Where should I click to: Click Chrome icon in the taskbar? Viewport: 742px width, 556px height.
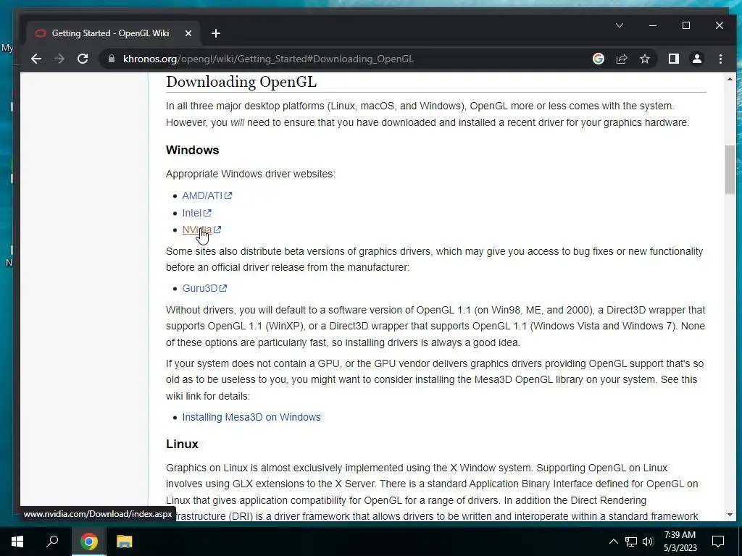(88, 542)
